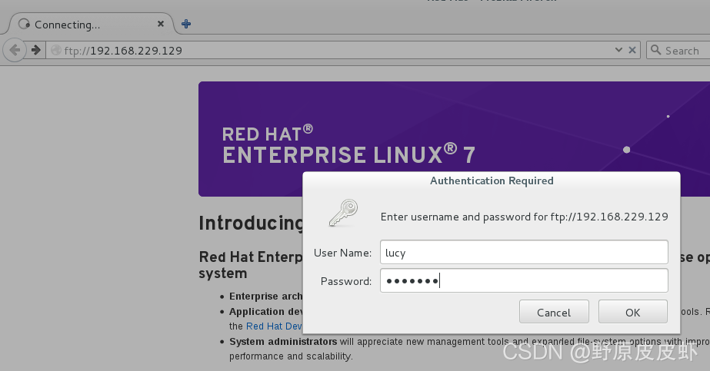Click the Red Hat Dev link
Viewport: 710px width, 371px height.
(x=274, y=326)
